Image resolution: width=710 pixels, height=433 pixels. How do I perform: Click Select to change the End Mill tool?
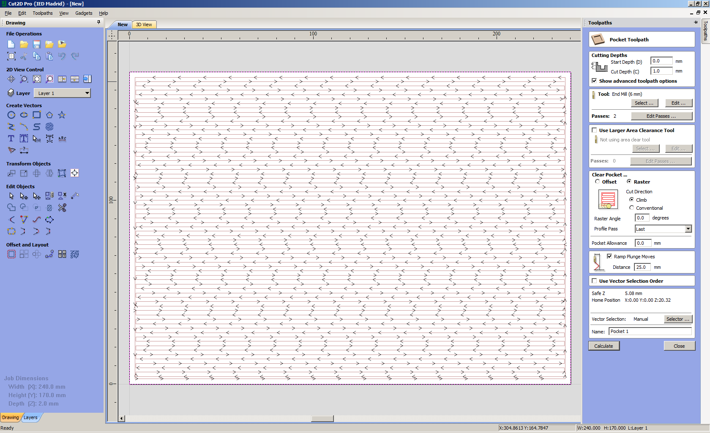coord(644,103)
